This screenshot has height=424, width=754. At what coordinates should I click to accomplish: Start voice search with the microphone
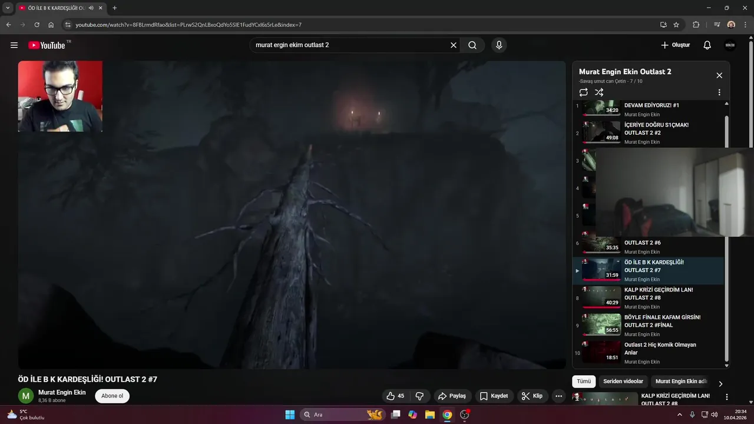click(x=499, y=45)
